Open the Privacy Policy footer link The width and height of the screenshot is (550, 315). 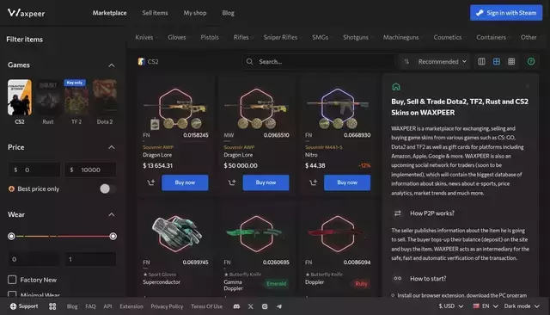(x=167, y=306)
